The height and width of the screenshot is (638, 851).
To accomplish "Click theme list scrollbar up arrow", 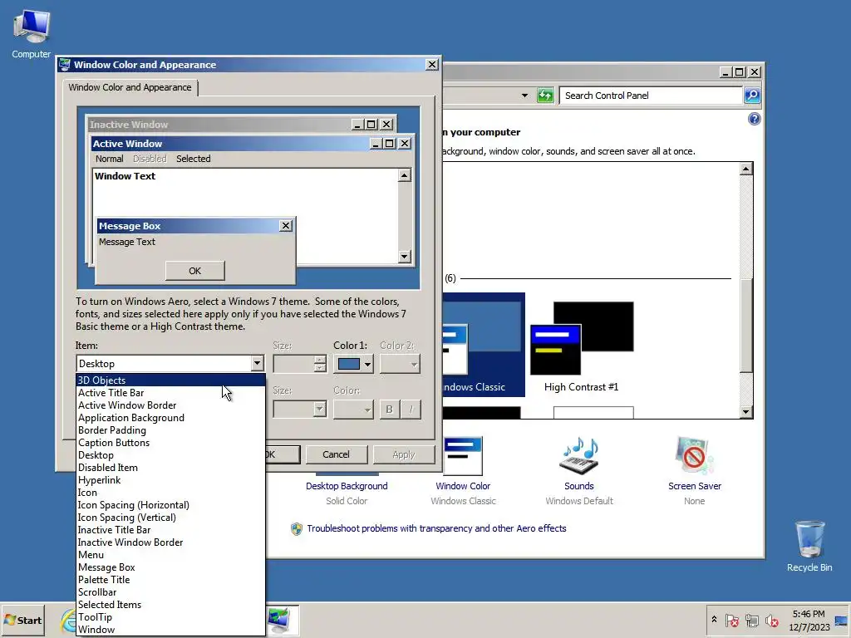I will (746, 169).
